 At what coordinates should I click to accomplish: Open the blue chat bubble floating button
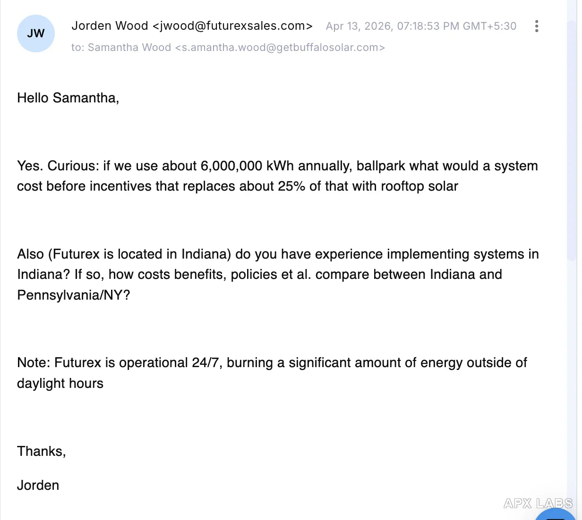click(556, 514)
